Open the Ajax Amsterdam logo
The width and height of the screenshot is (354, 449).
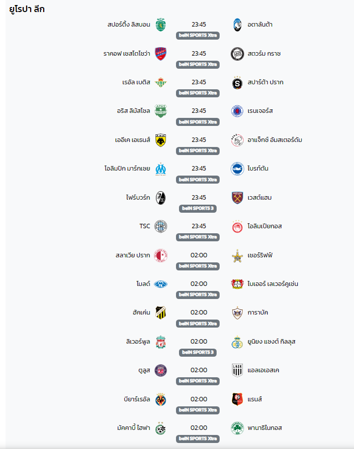click(x=237, y=140)
